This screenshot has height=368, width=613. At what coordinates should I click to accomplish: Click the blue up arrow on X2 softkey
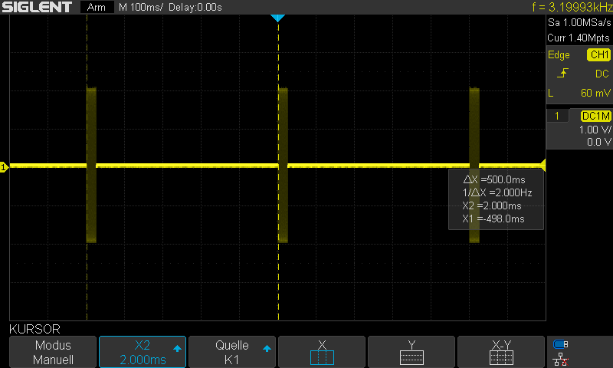tap(177, 348)
